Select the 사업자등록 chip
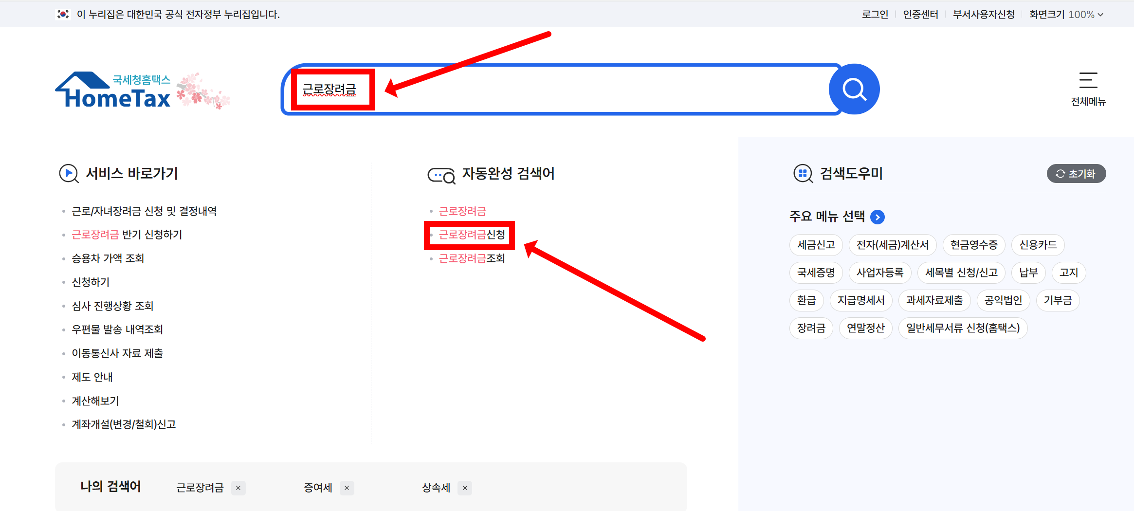The height and width of the screenshot is (511, 1134). 880,273
